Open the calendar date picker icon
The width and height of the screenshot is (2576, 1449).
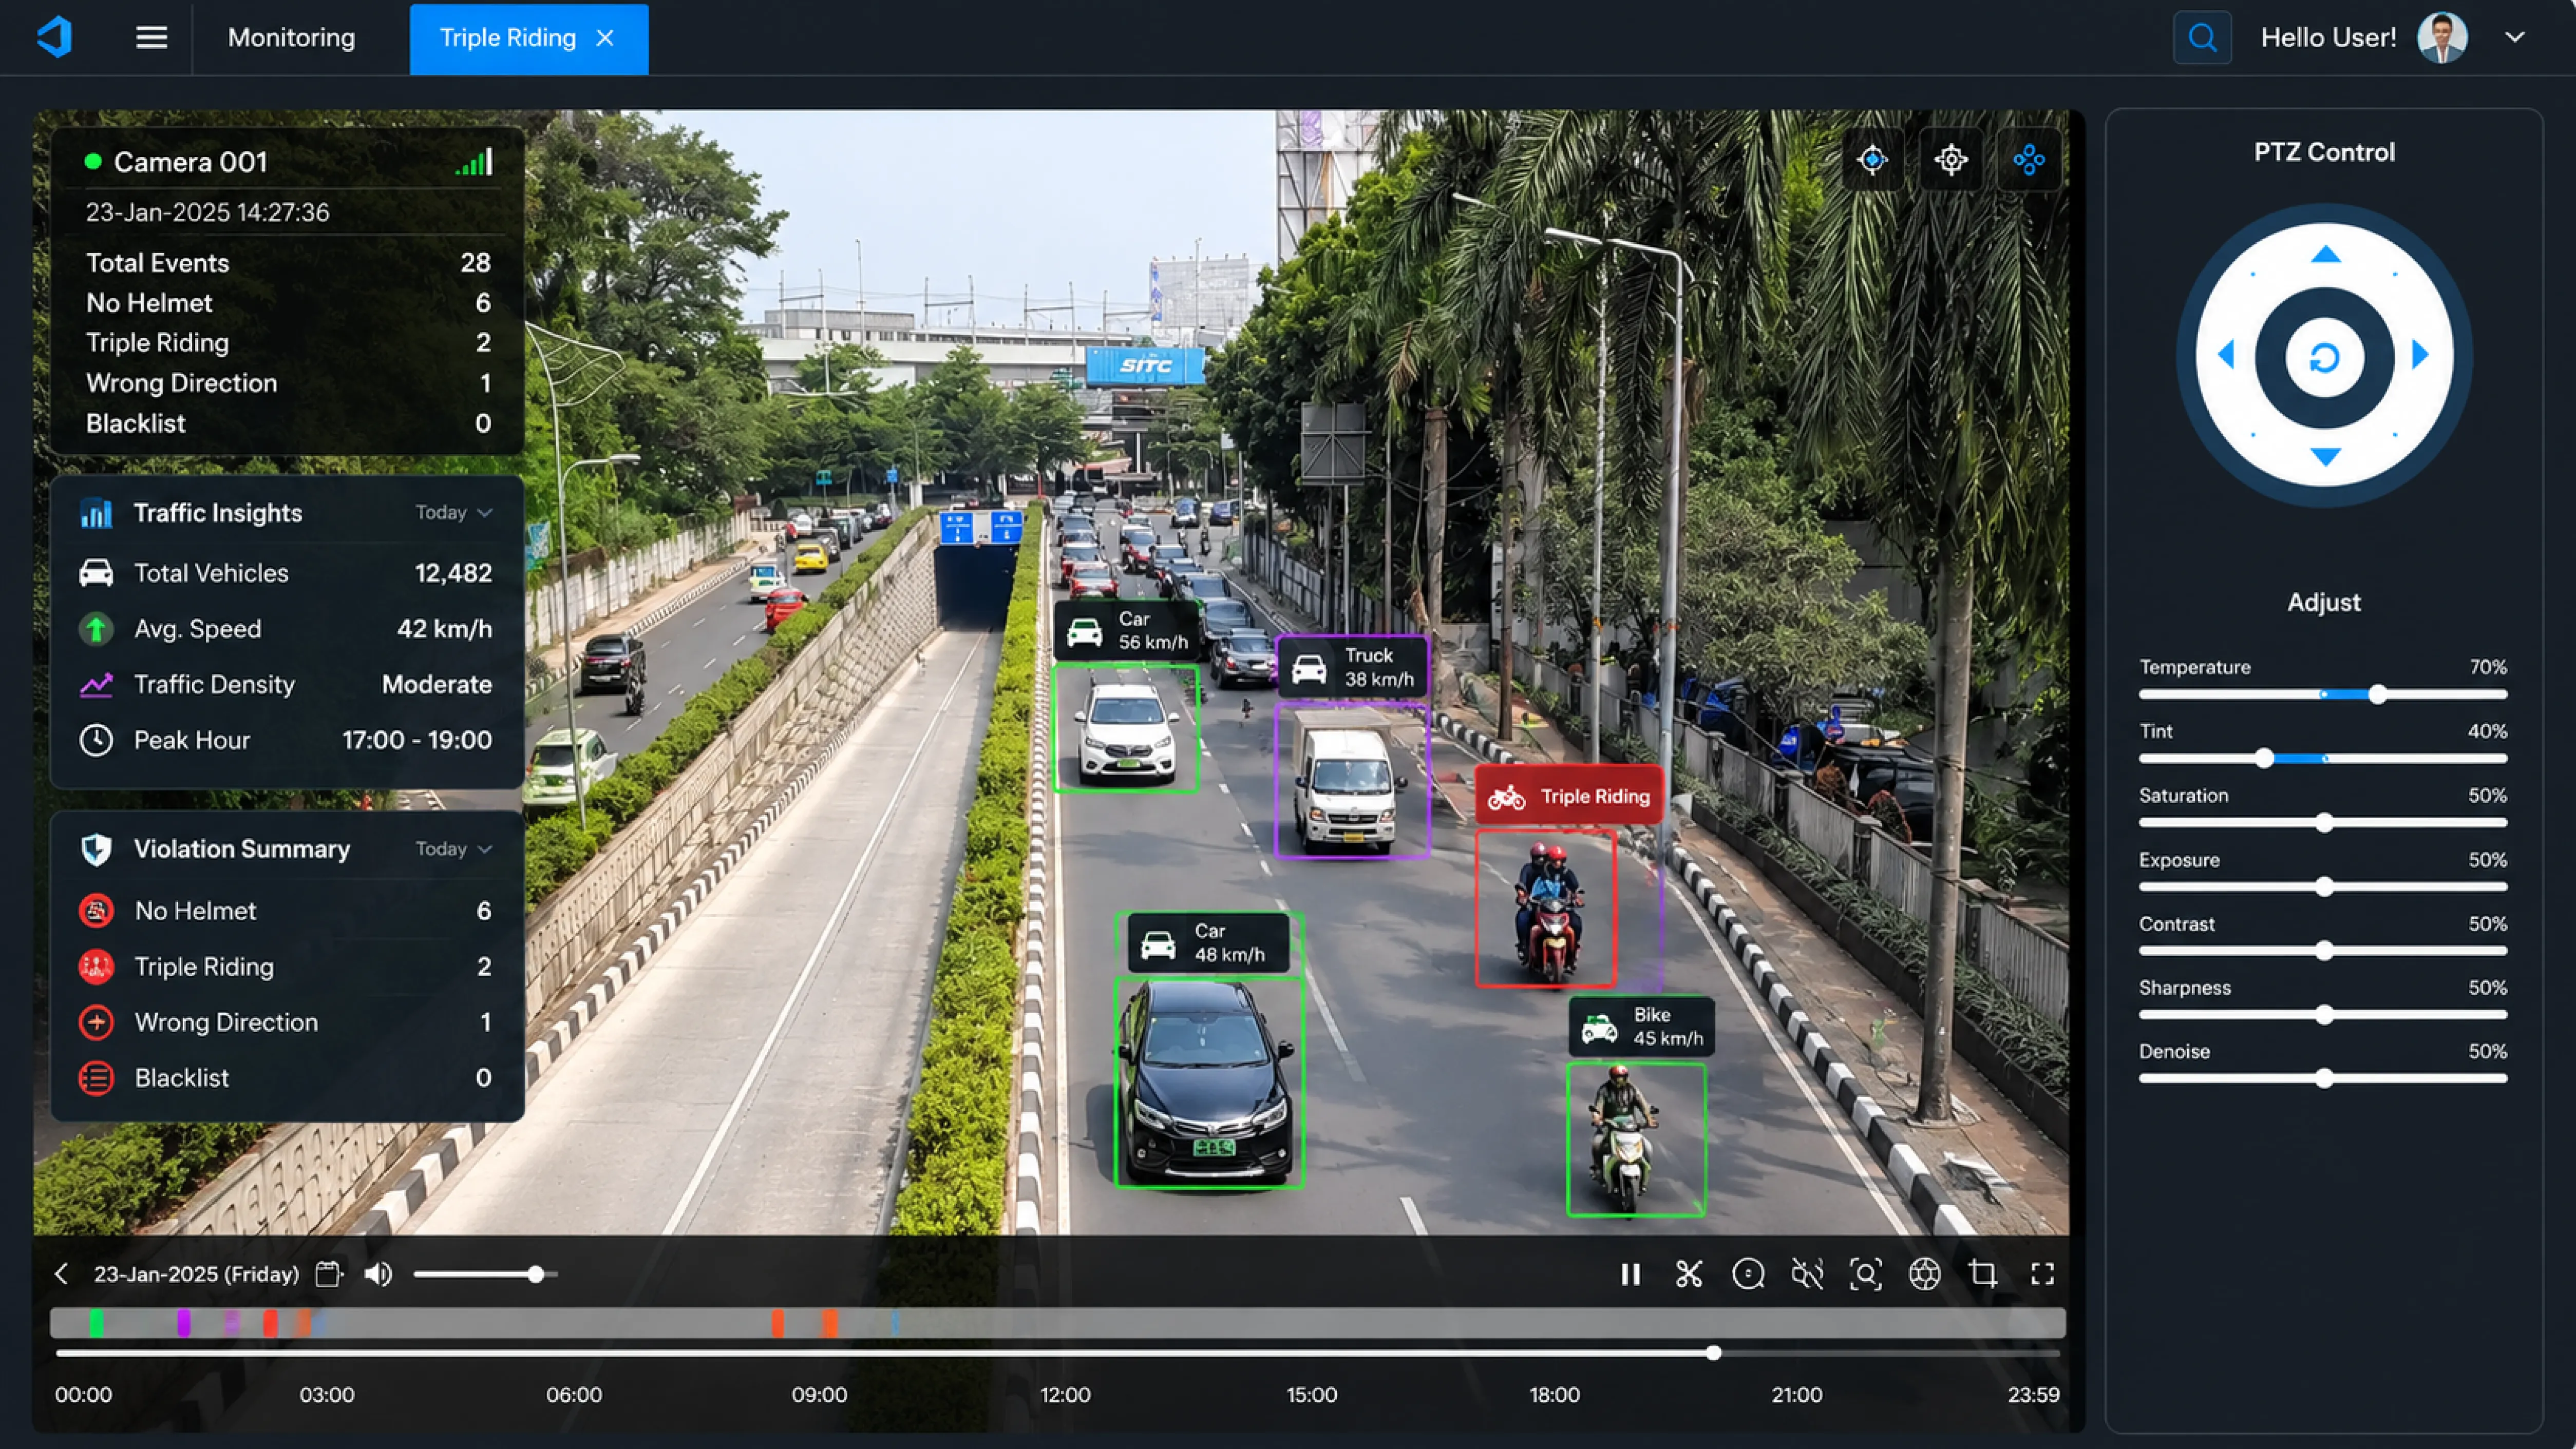[x=329, y=1274]
